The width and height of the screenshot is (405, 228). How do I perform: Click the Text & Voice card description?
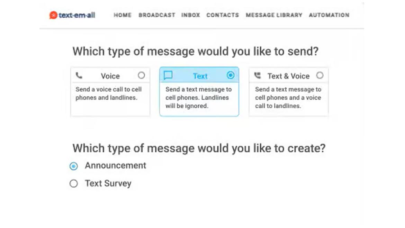pos(288,98)
